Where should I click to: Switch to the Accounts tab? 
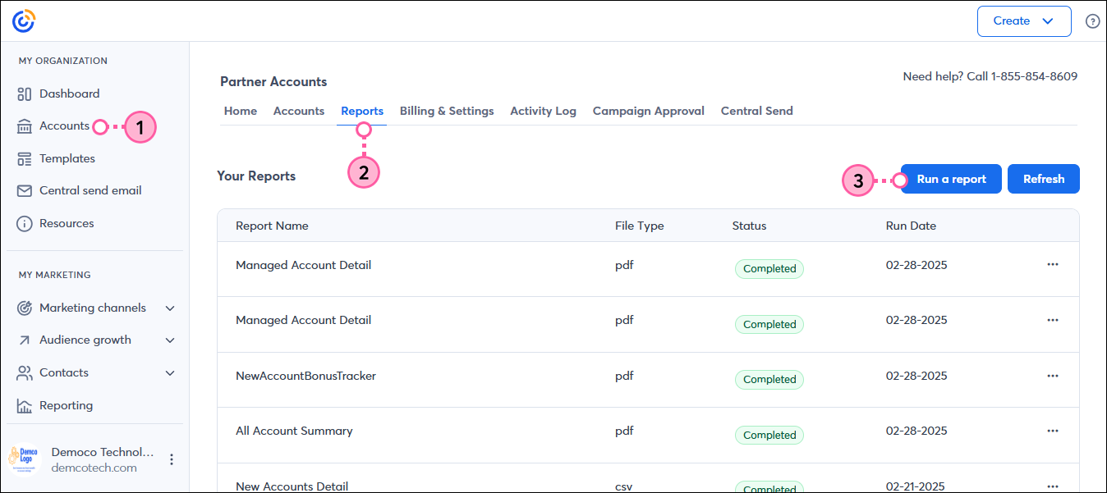coord(299,111)
